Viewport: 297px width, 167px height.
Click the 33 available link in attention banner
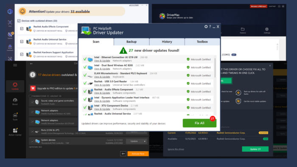pyautogui.click(x=80, y=11)
